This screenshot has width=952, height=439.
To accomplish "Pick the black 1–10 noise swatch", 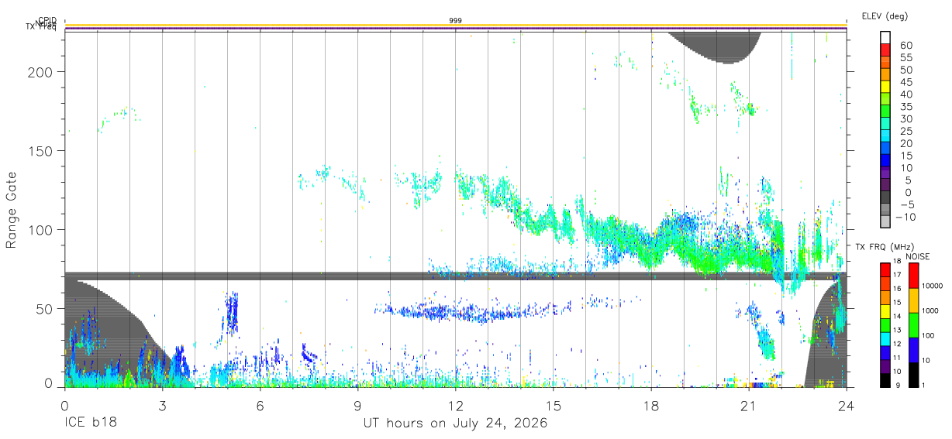I will coord(914,375).
